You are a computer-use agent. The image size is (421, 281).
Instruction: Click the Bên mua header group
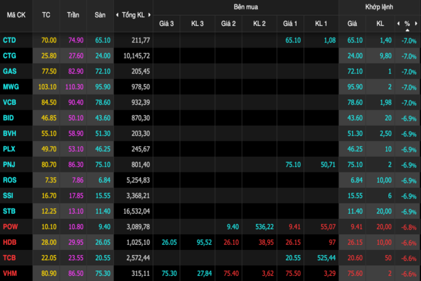pyautogui.click(x=246, y=7)
